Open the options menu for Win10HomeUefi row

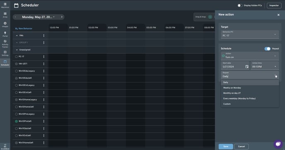(x=44, y=107)
